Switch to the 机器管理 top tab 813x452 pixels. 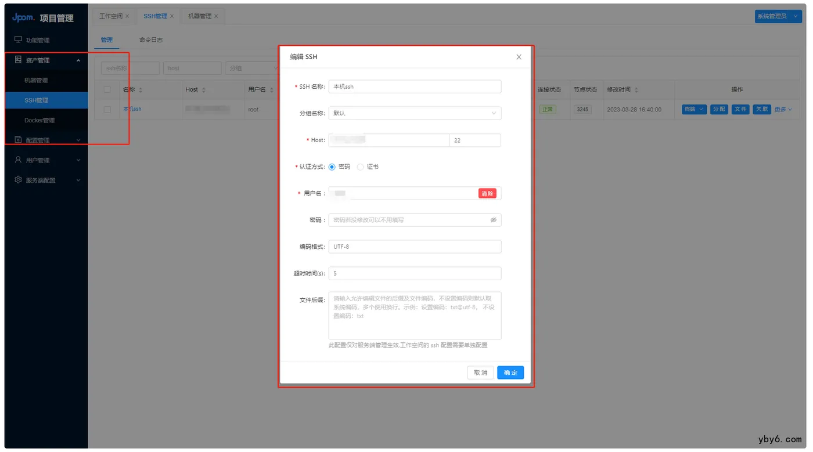point(200,16)
